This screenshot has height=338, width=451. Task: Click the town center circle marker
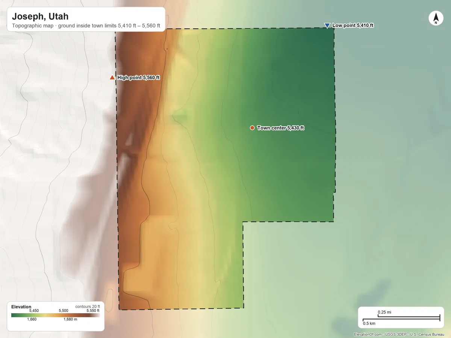coord(252,128)
